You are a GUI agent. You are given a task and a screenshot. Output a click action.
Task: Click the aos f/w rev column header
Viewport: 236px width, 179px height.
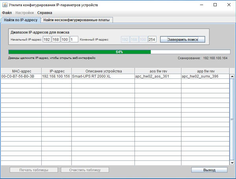(158, 71)
